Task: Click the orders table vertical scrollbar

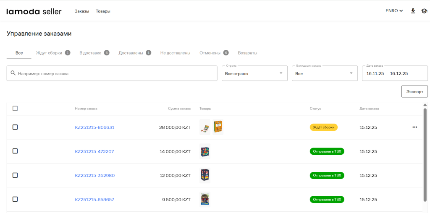Action: point(425,155)
